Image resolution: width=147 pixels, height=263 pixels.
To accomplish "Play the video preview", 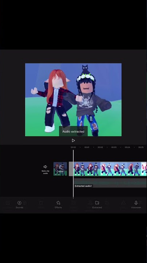I will click(73, 140).
